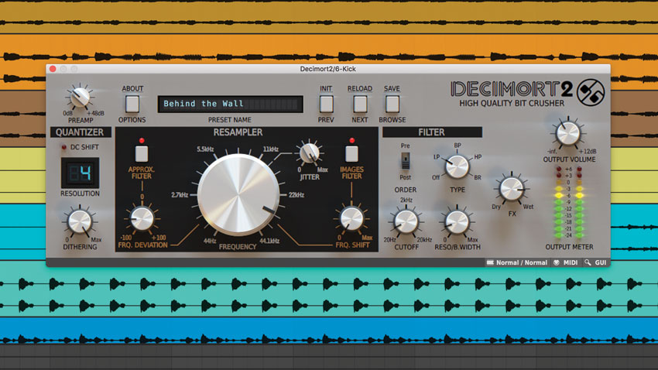Click the Preamp knob
Screen dimensions: 658x370
coord(80,98)
